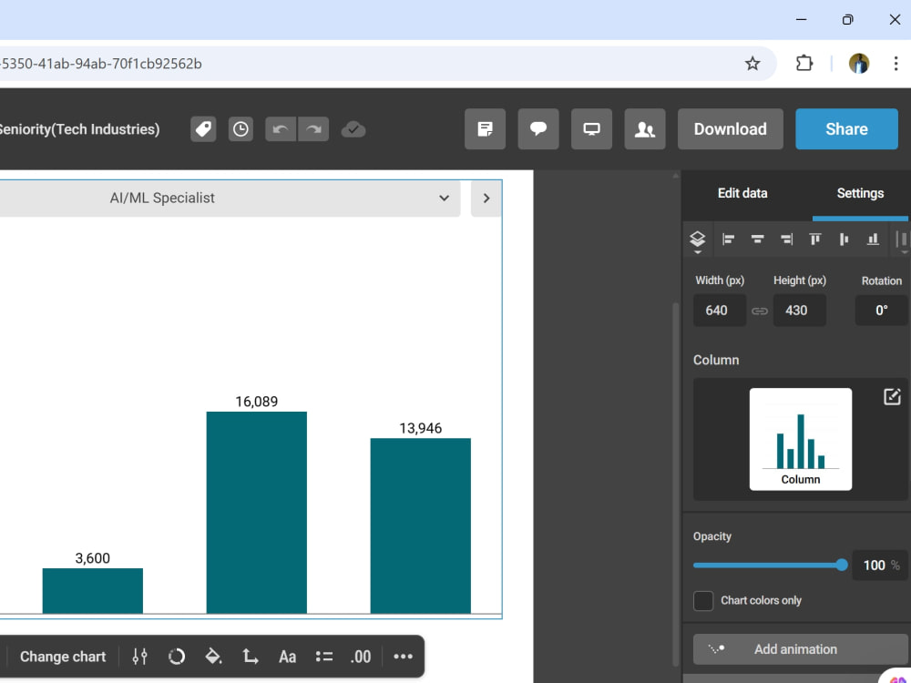
Task: Align right edges icon
Action: [786, 240]
